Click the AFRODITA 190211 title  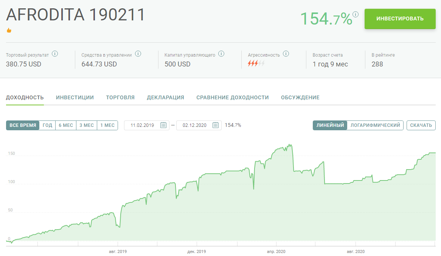(76, 15)
